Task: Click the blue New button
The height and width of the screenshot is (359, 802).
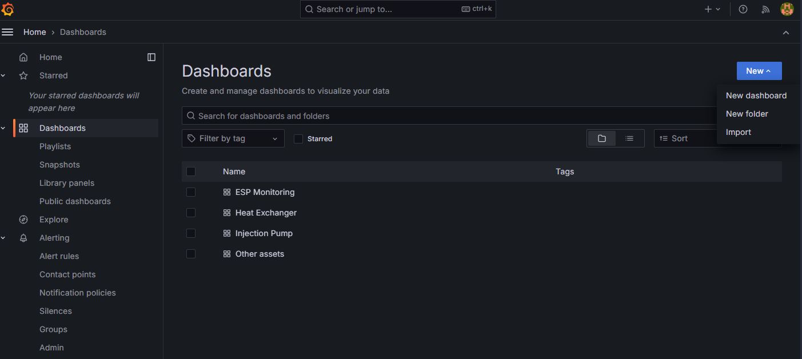Action: pos(759,71)
